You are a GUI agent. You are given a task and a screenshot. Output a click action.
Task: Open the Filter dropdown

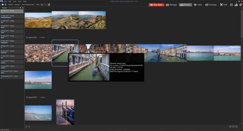(x=45, y=5)
